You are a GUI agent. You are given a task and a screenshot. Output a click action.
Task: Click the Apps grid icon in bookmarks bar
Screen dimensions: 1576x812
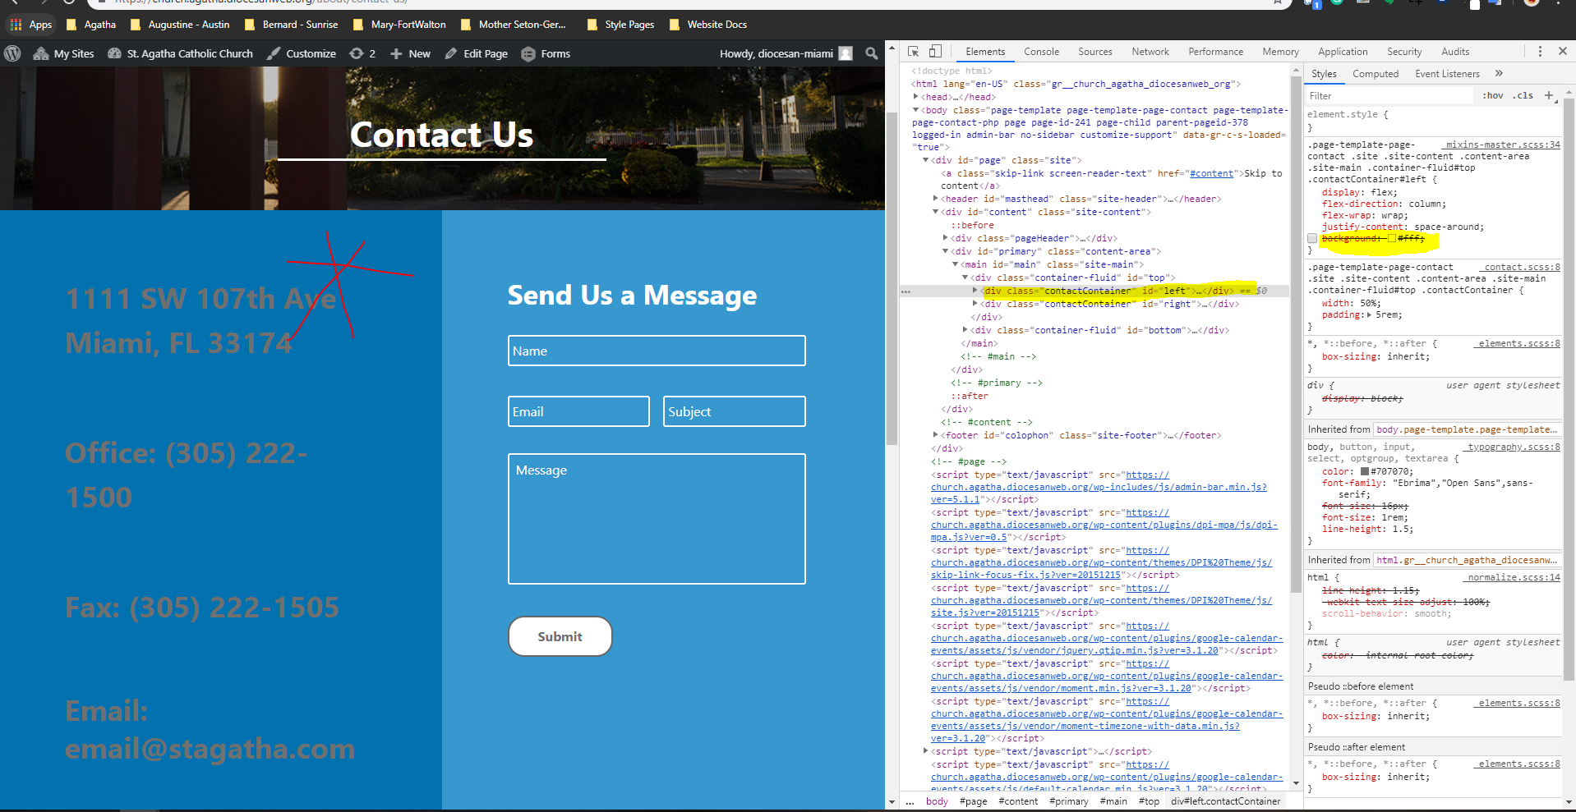coord(16,25)
